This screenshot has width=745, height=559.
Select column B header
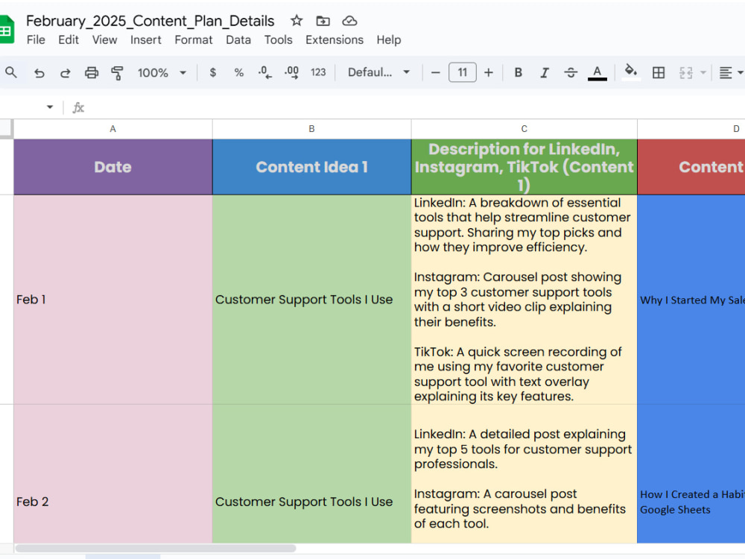tap(311, 129)
